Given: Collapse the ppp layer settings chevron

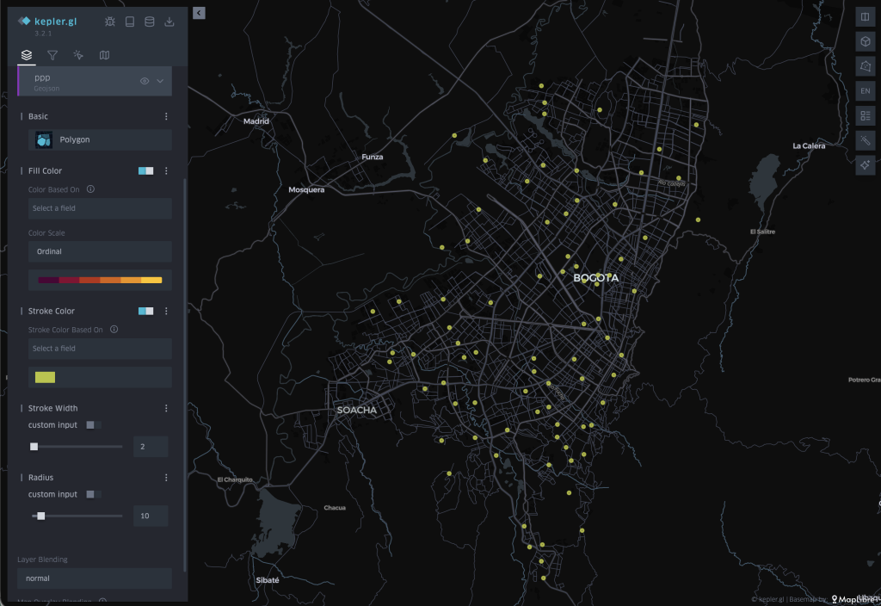Looking at the screenshot, I should [x=160, y=81].
